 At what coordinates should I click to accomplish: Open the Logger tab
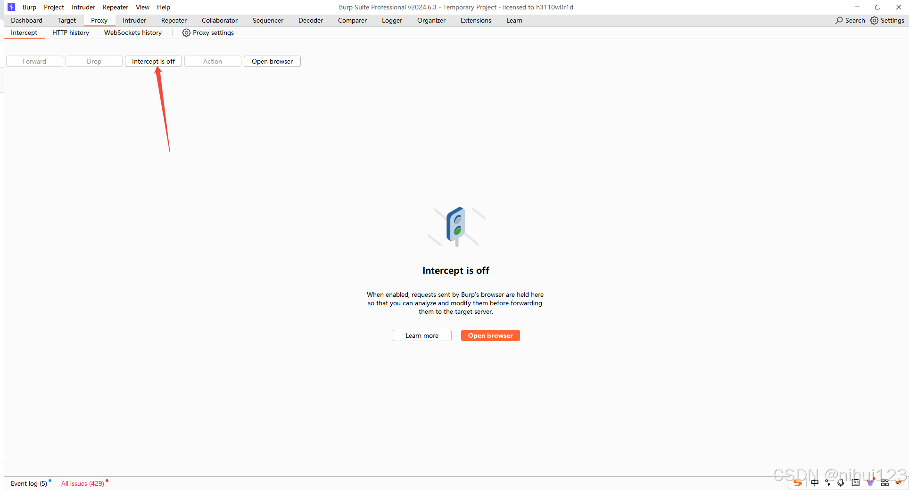coord(392,20)
